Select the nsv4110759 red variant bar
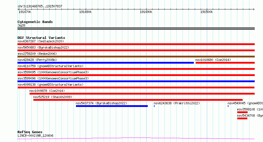Screen dimensions: 263x142 [136, 69]
